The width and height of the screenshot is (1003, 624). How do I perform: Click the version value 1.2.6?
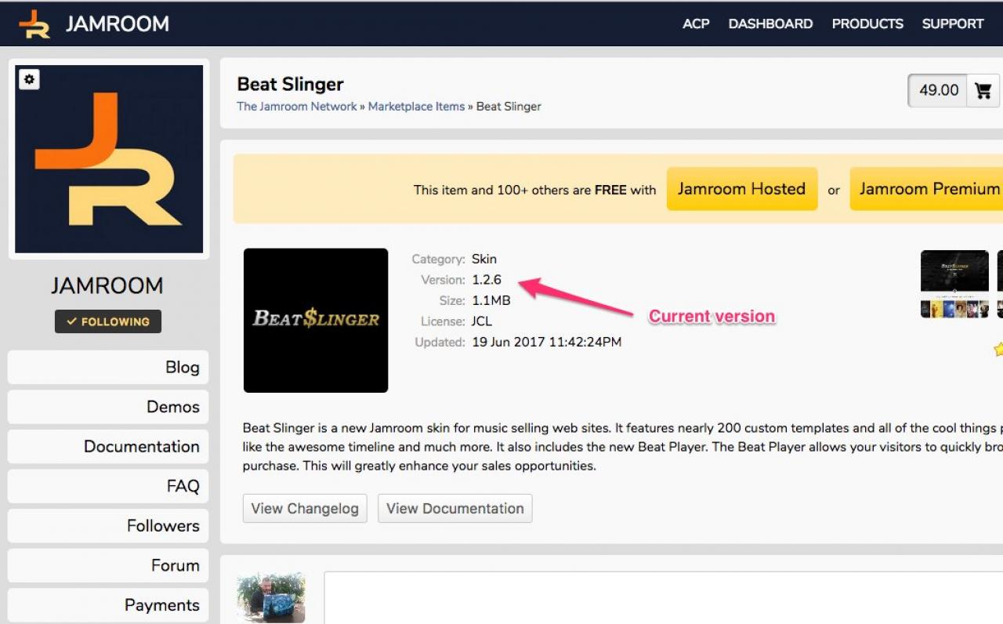(x=487, y=280)
